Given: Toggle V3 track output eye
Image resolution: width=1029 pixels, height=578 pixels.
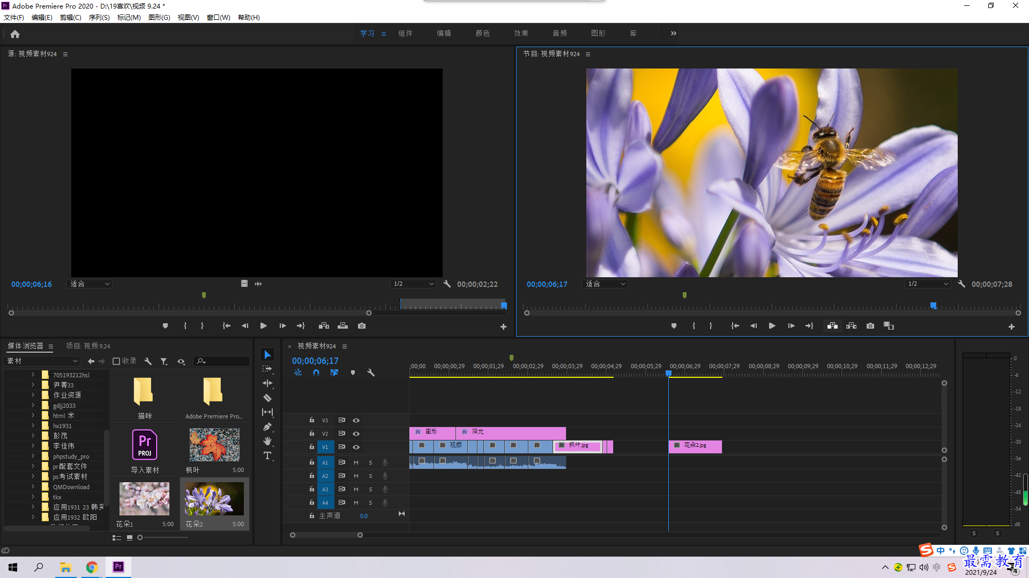Looking at the screenshot, I should tap(356, 421).
